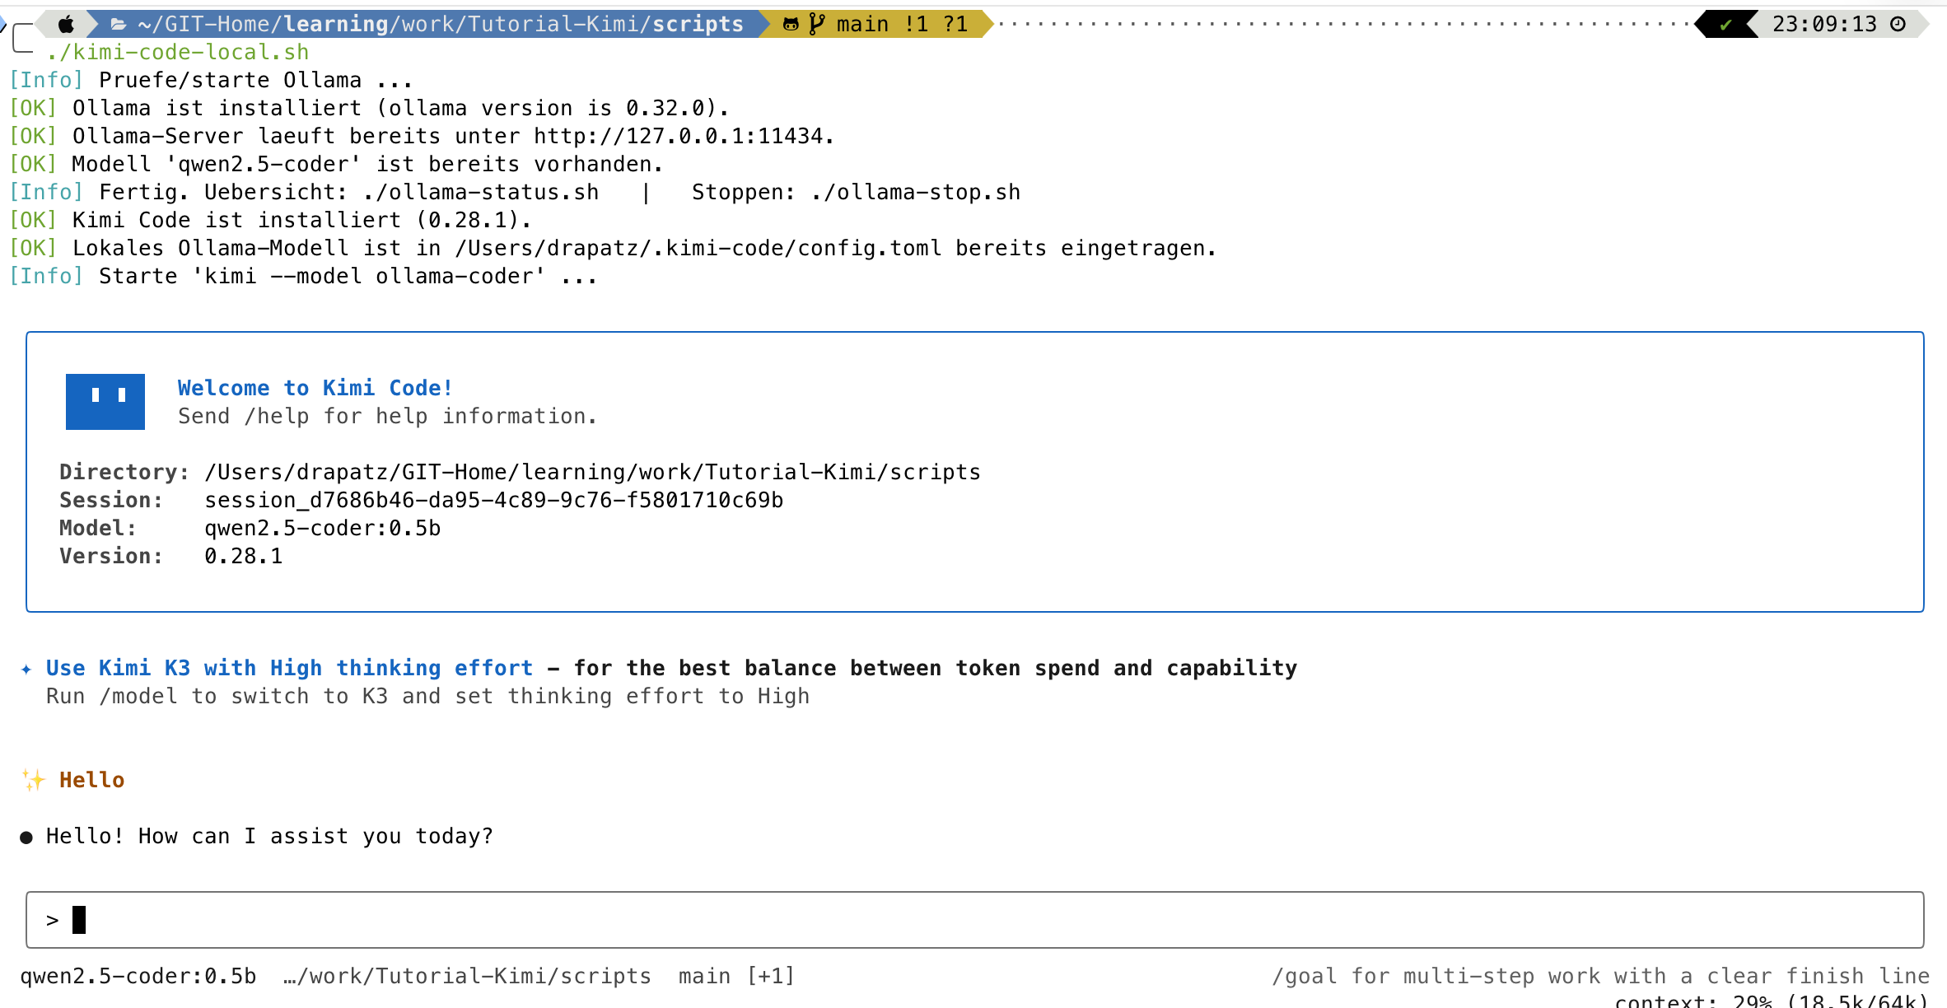Click Send /help for help information

[387, 416]
